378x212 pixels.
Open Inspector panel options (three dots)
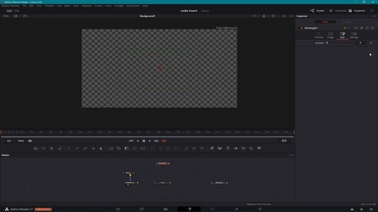tap(374, 16)
